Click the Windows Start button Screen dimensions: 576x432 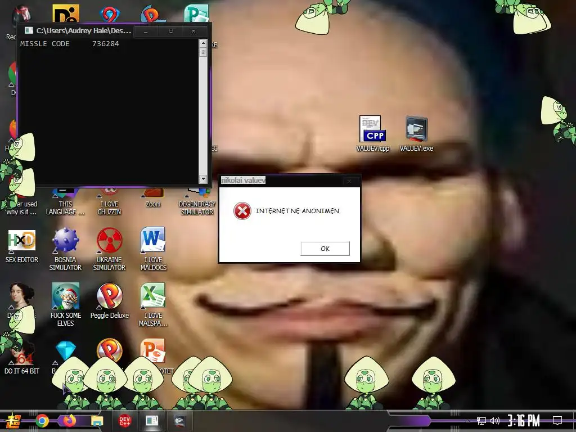[13, 421]
